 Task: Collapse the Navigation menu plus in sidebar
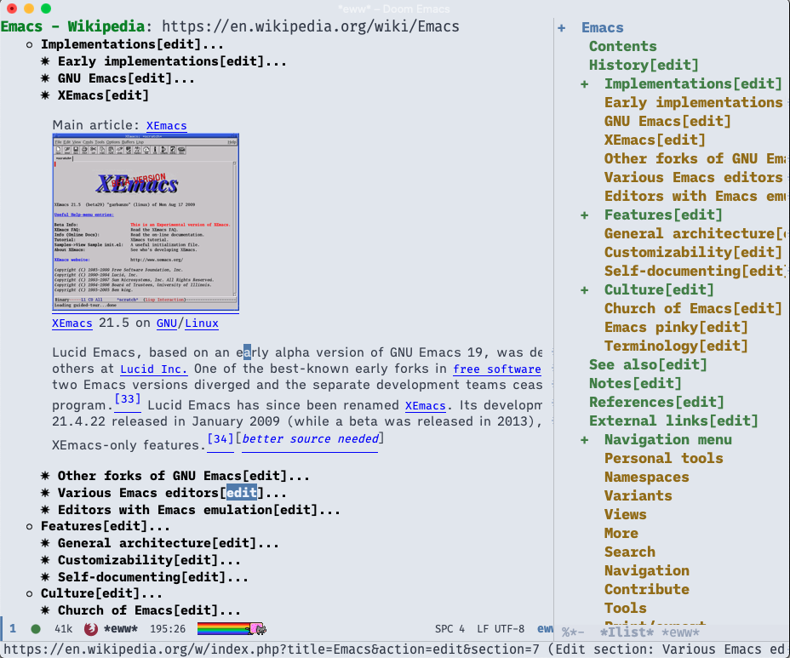[585, 440]
